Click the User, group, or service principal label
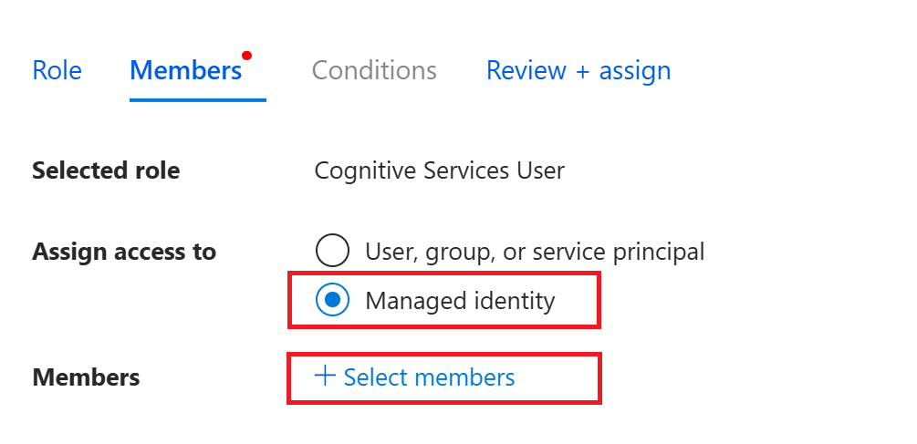The width and height of the screenshot is (917, 444). (535, 251)
